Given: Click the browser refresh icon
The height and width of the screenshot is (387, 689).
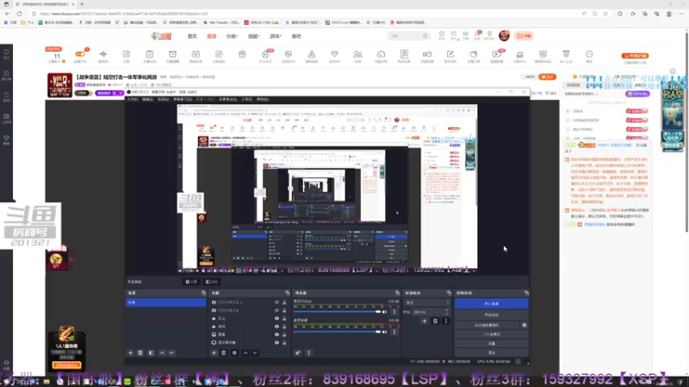Looking at the screenshot, I should pyautogui.click(x=19, y=14).
